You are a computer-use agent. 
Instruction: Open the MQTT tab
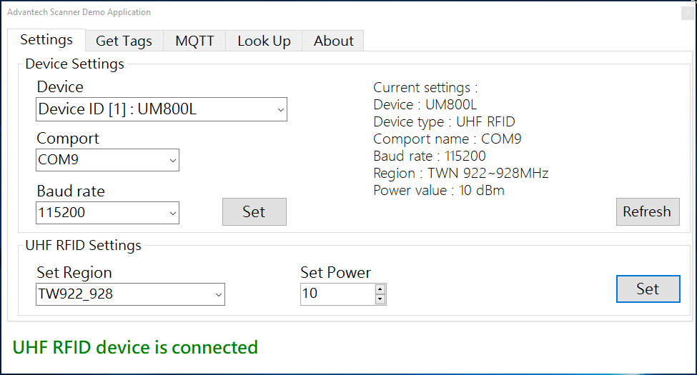194,41
